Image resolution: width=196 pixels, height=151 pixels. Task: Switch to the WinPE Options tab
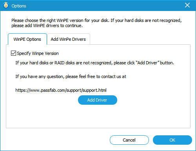(27, 39)
